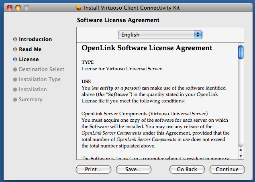Click the Introduction step bullet icon
This screenshot has height=182, width=255.
[15, 39]
